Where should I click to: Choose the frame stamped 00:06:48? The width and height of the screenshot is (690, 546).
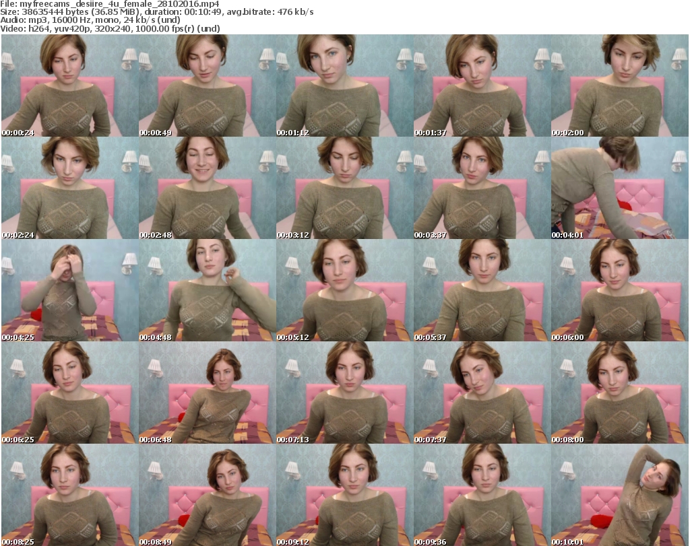click(208, 392)
